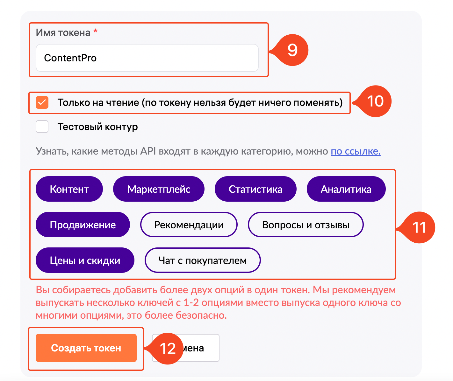The width and height of the screenshot is (453, 381).
Task: Click the red step 11 marker
Action: pos(416,227)
